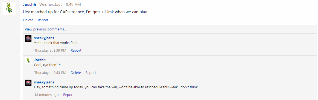Report the 'Yeah I think that works fine!' comment

coord(76,50)
